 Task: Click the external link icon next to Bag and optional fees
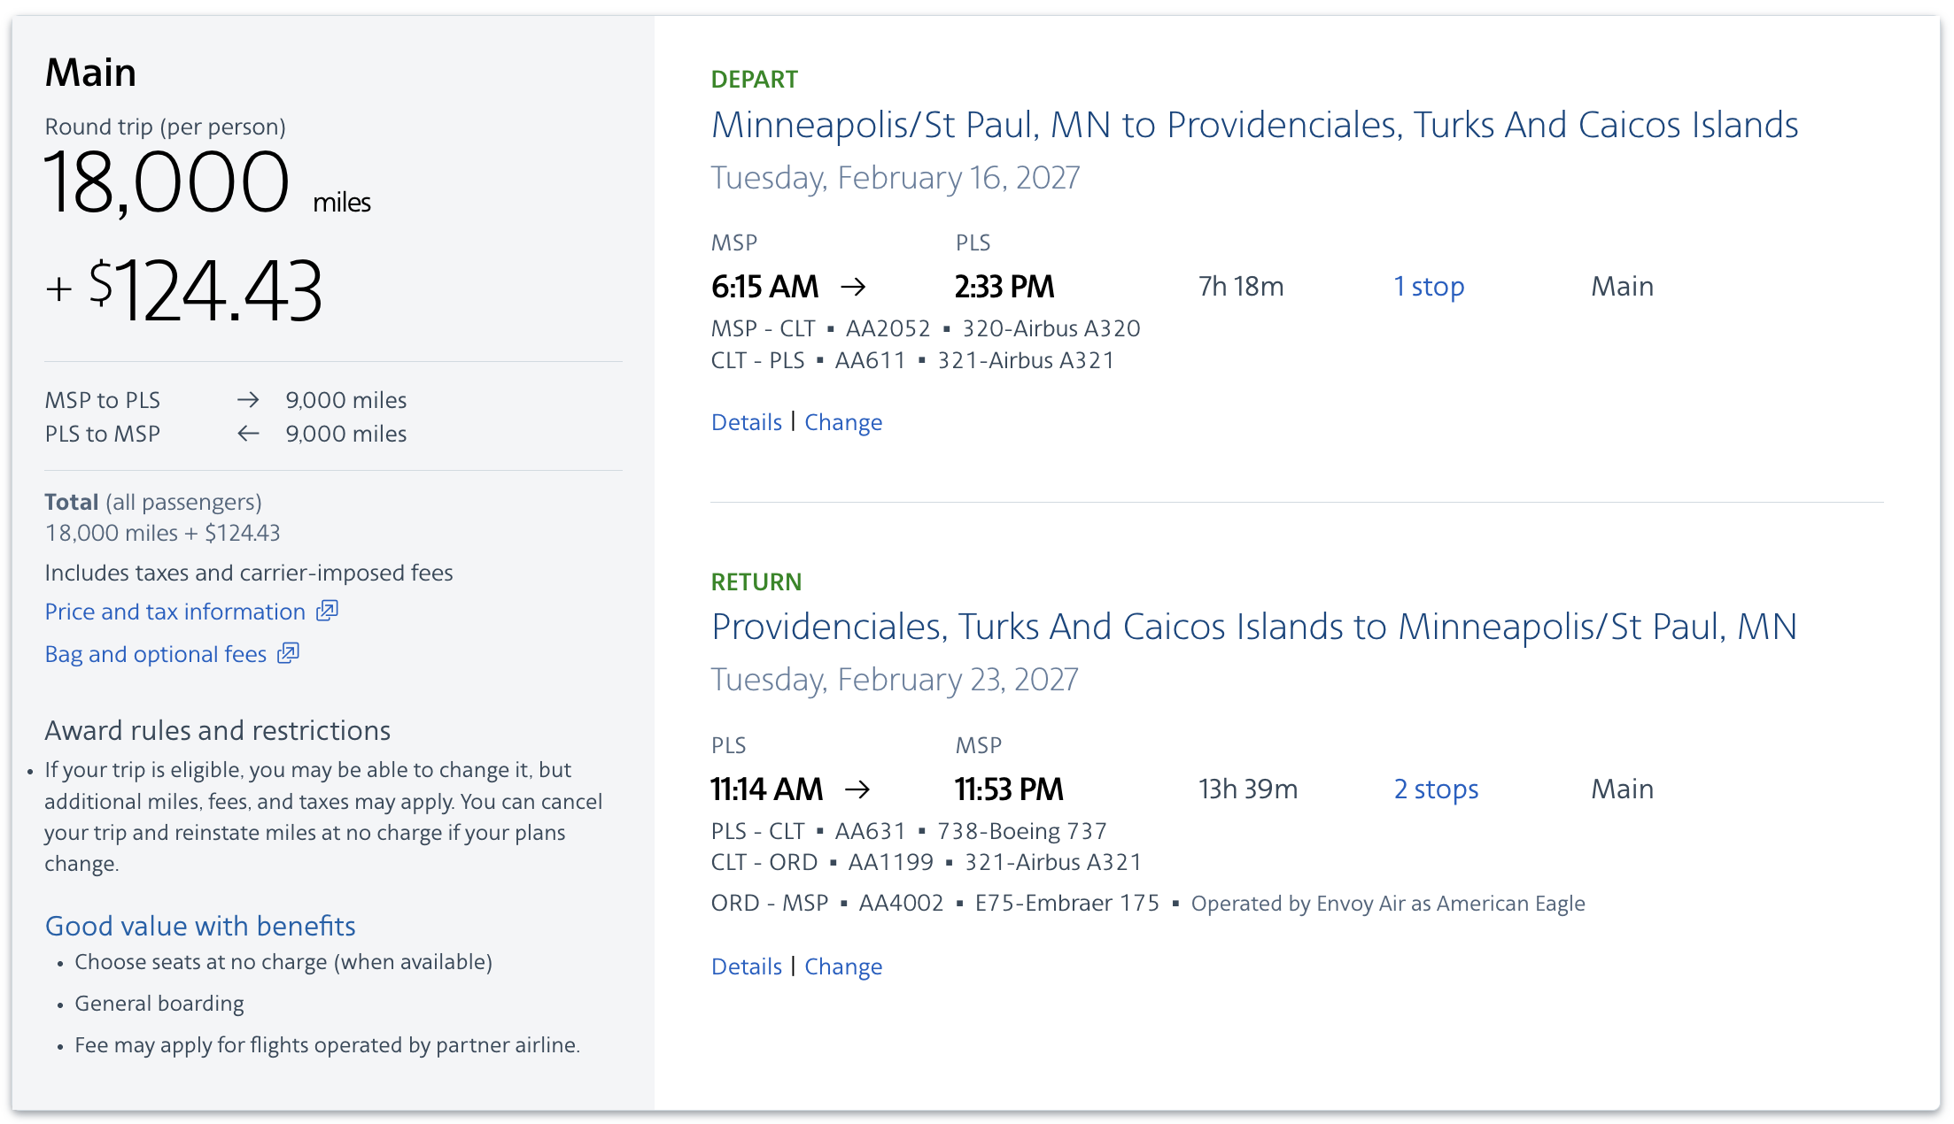pyautogui.click(x=289, y=653)
